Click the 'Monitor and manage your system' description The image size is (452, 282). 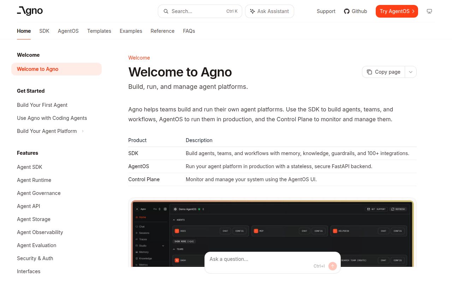(251, 179)
